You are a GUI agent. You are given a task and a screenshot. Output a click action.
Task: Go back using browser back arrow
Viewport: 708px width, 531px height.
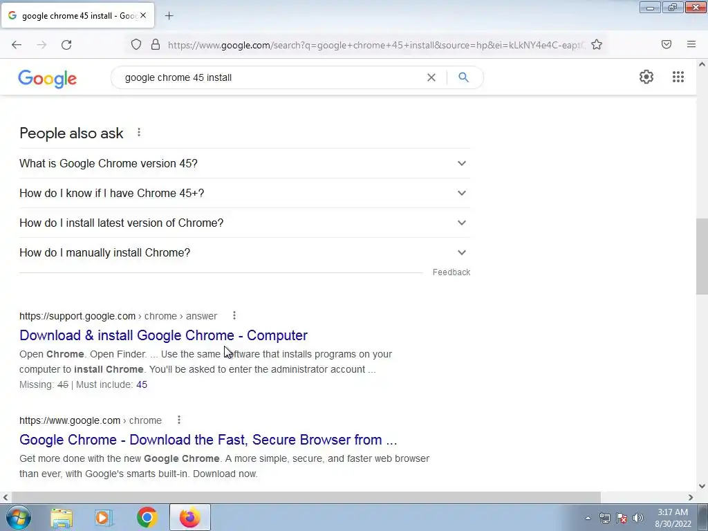point(17,45)
